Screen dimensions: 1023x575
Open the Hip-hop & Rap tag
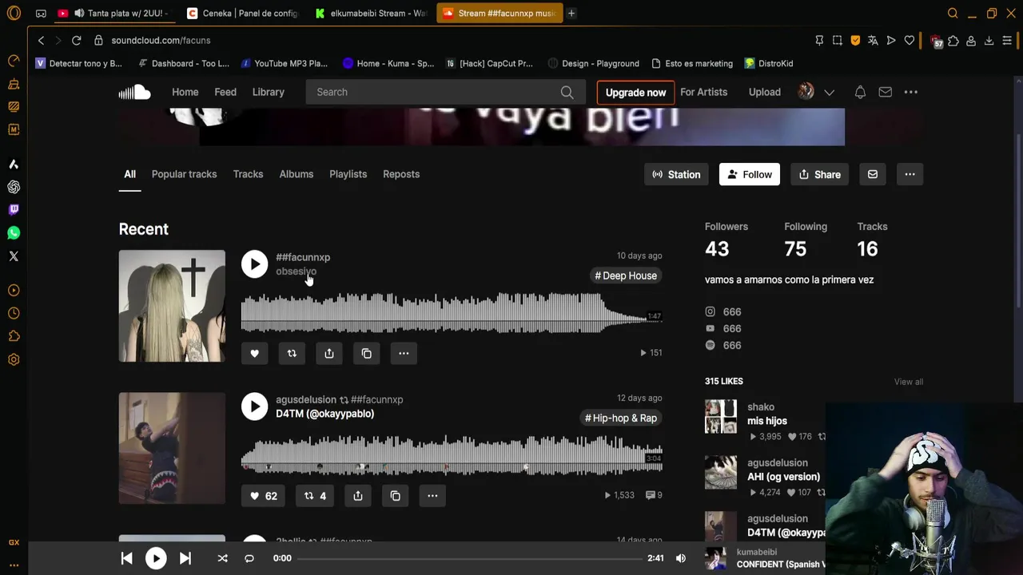click(x=621, y=418)
